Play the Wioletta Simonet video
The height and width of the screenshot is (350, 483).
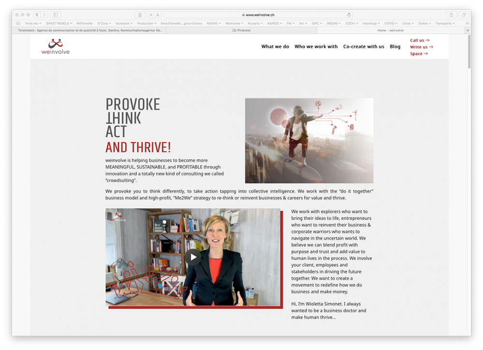(x=193, y=257)
